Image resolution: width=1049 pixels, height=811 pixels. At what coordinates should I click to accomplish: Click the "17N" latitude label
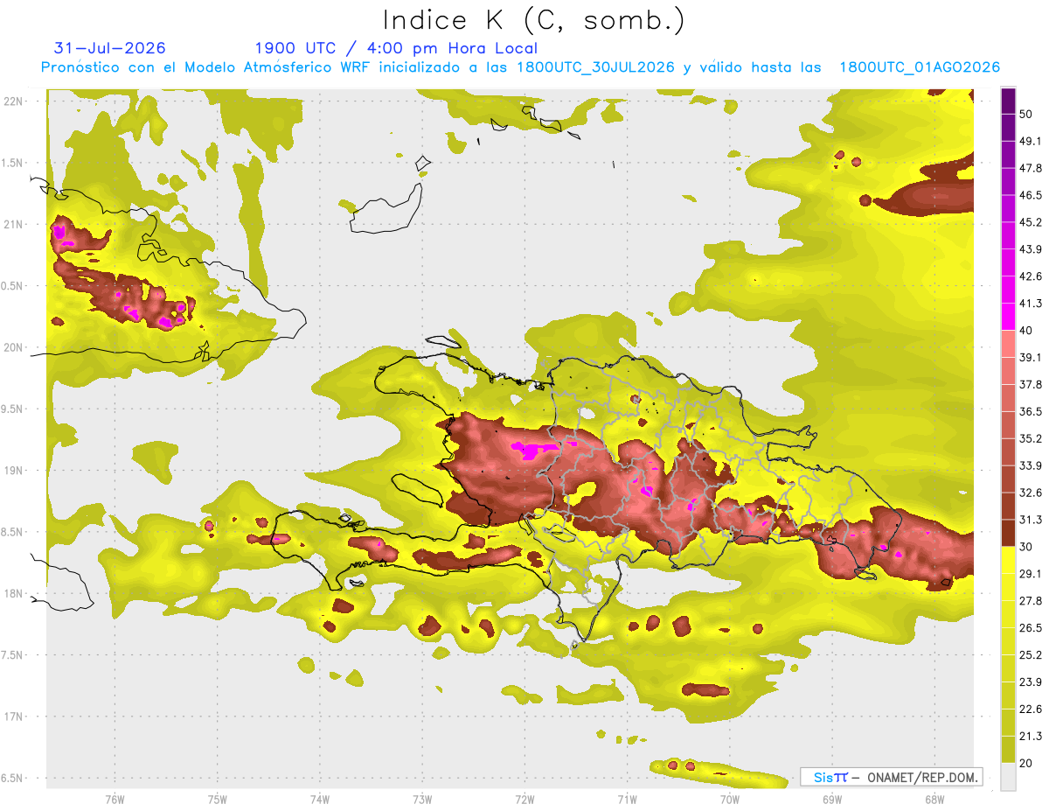point(13,717)
